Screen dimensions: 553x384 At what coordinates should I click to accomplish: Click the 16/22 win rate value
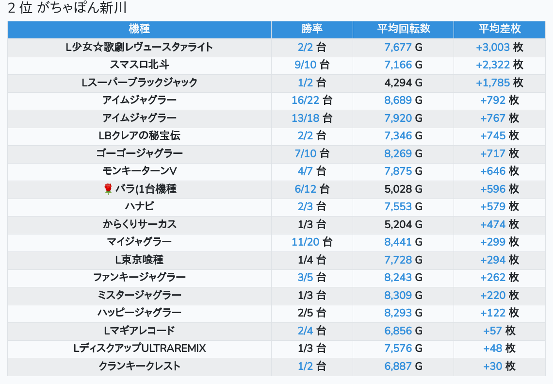click(306, 100)
